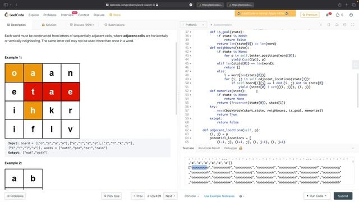Click the Example 1 board image
This screenshot has height=202, width=359.
(x=43, y=101)
